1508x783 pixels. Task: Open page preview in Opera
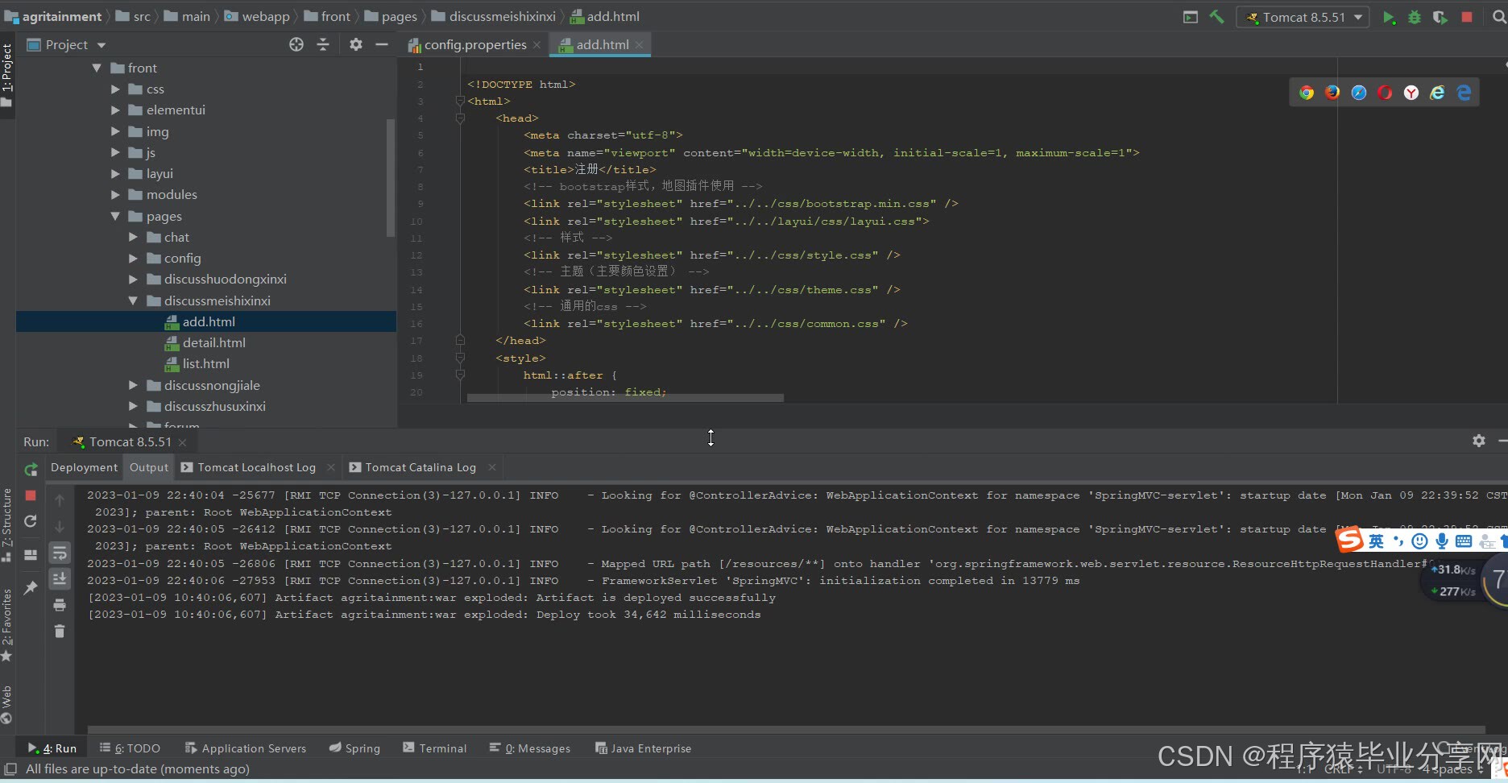[x=1385, y=93]
